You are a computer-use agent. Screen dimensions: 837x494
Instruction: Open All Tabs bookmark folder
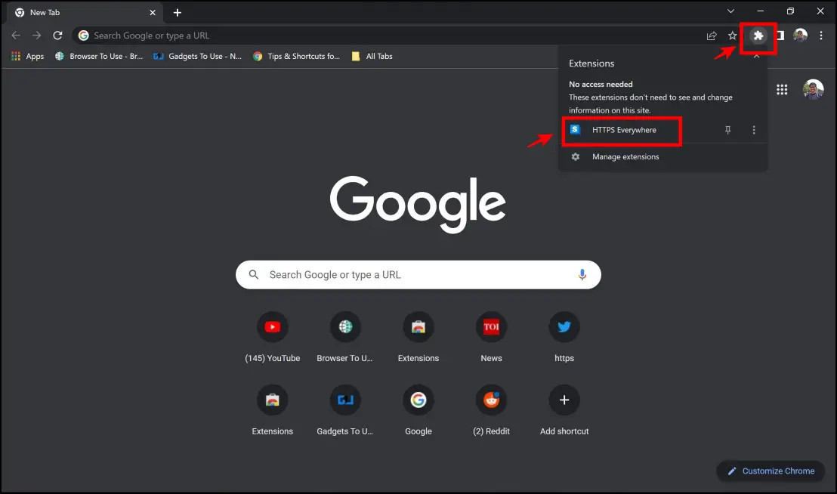tap(372, 56)
